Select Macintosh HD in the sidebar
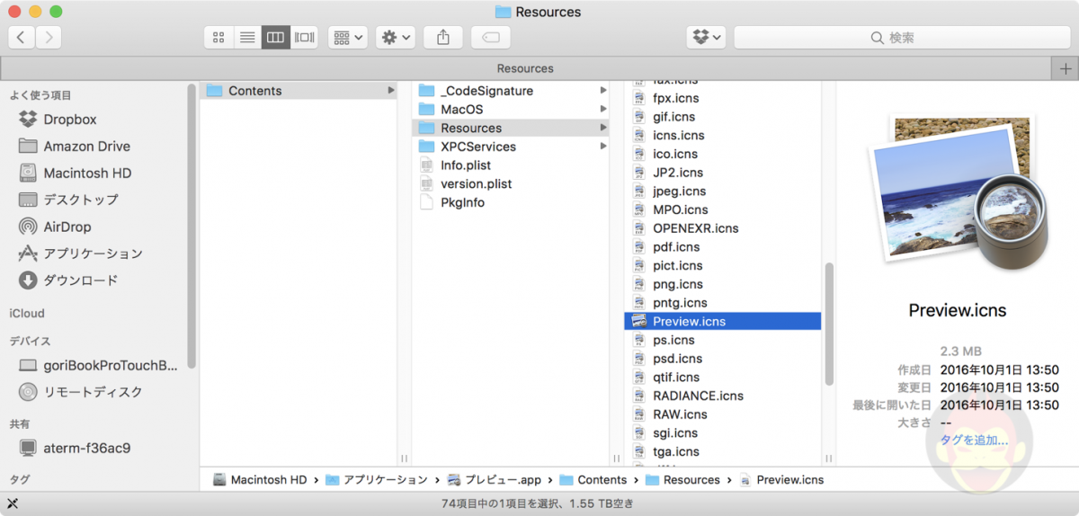Screen dimensions: 1079x516 [87, 173]
